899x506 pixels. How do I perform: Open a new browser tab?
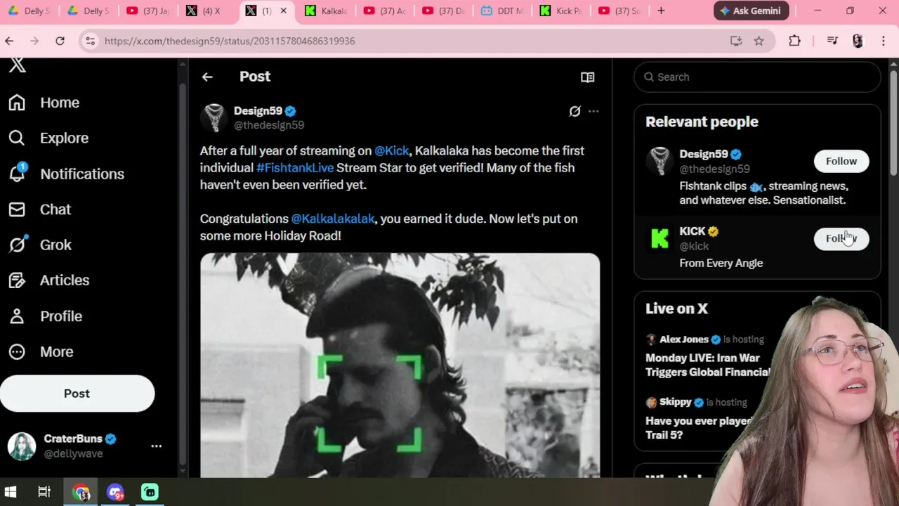(661, 11)
